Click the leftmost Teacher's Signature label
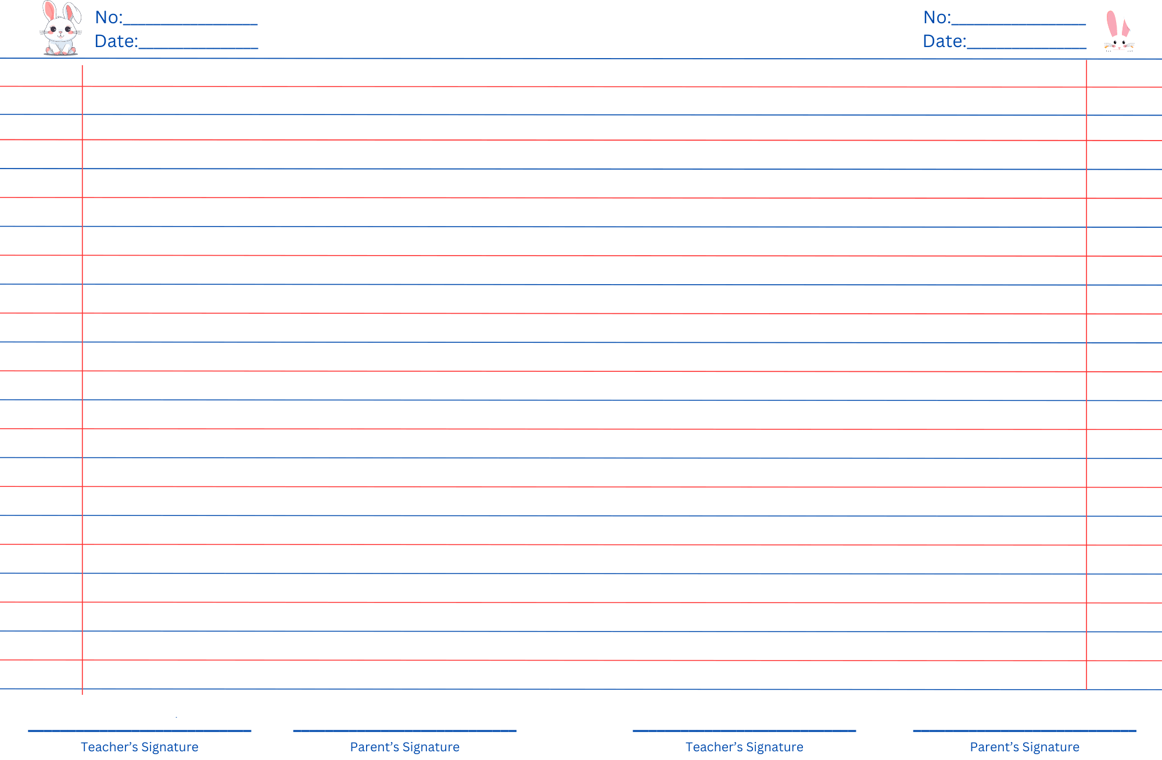This screenshot has height=760, width=1162. [139, 747]
